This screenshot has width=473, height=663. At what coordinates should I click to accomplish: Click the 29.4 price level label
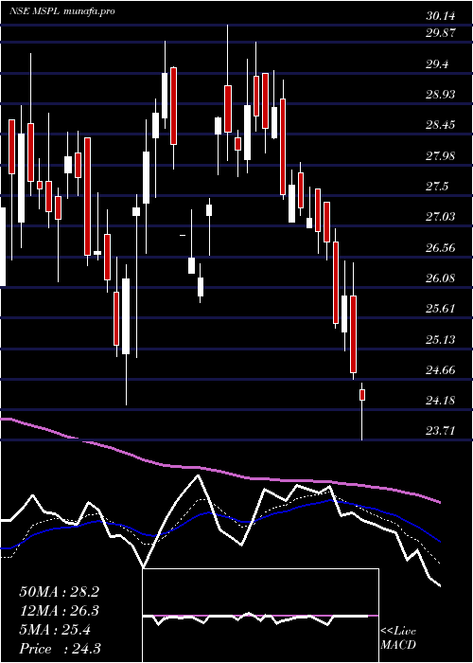pos(437,64)
